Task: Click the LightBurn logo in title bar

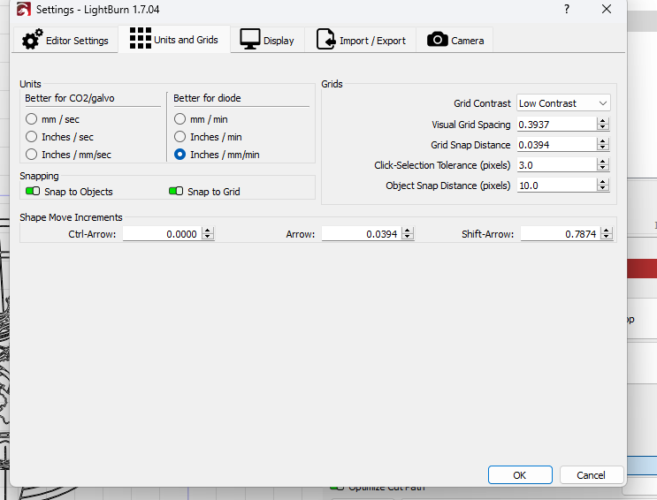Action: 24,9
